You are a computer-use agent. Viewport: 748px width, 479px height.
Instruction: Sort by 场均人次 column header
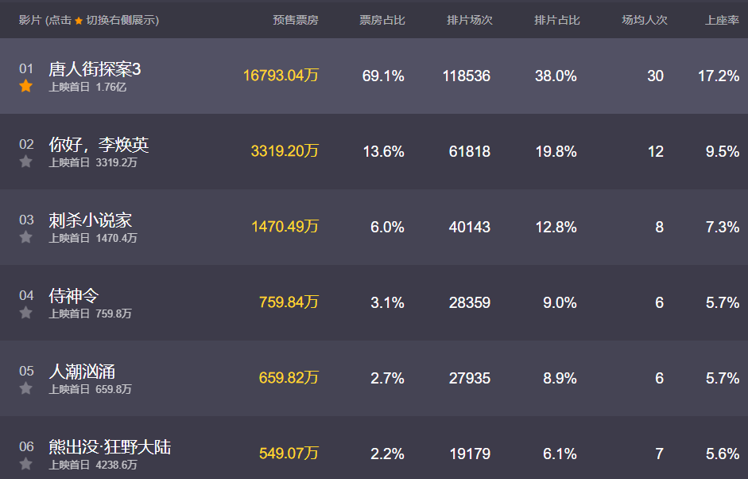(645, 20)
